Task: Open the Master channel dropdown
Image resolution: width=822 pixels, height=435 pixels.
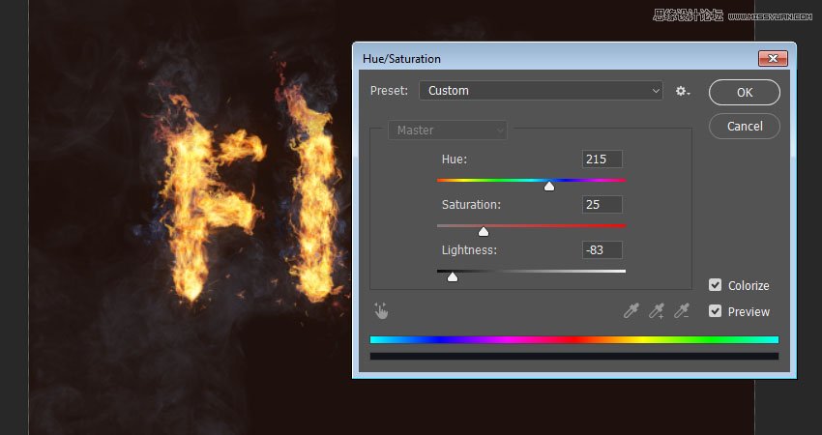Action: [x=448, y=130]
